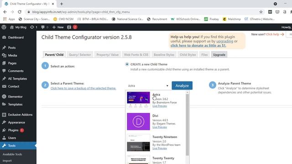
Task: Open Mailchimp bookmark
Action: coord(232,19)
